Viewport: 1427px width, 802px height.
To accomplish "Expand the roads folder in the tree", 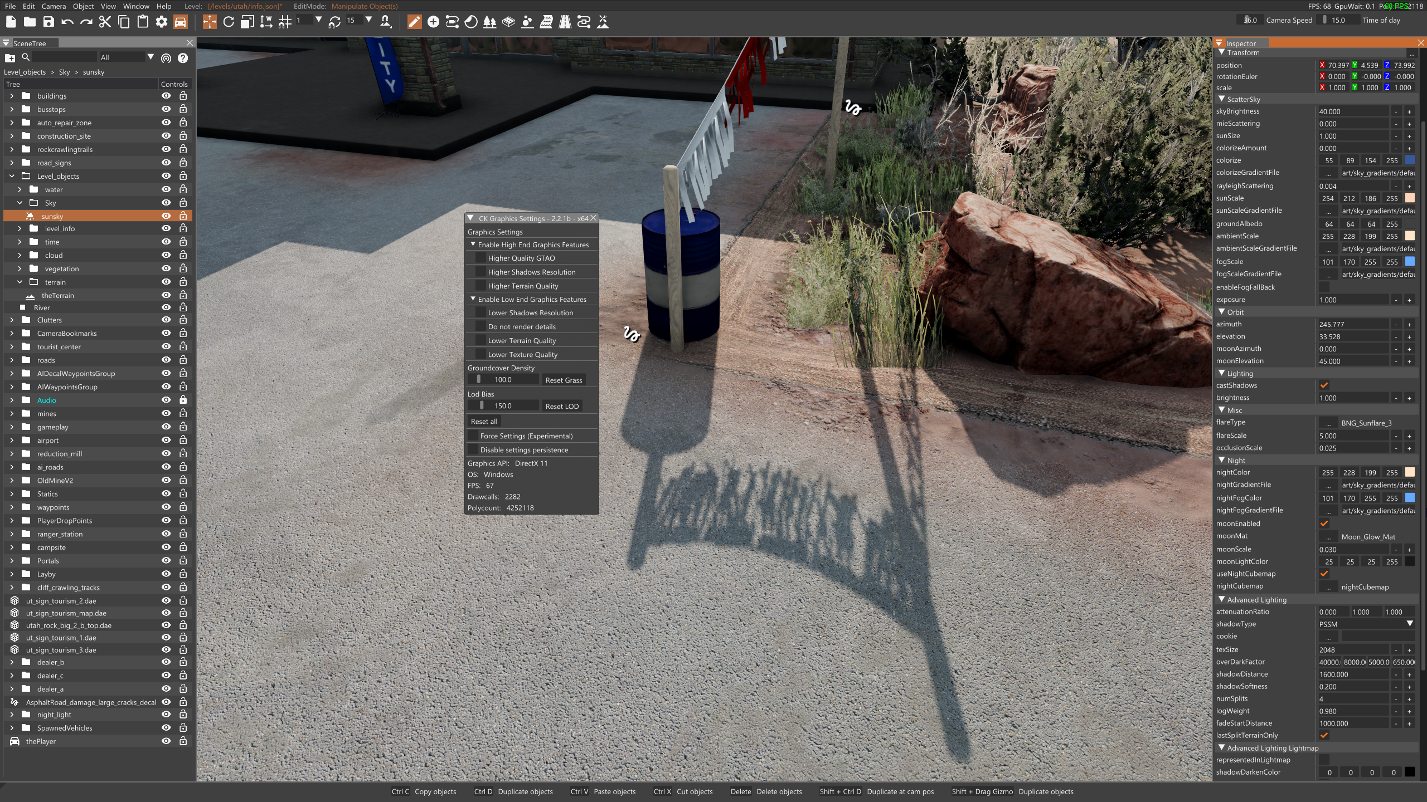I will pos(12,360).
